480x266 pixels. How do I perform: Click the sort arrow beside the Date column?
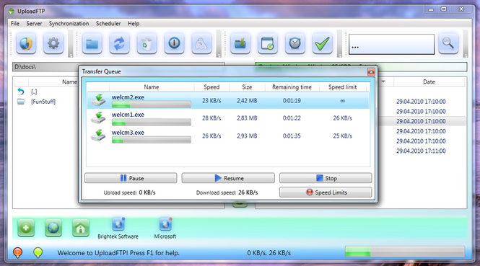point(383,81)
